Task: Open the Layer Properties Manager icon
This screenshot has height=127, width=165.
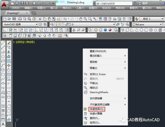Action: point(52,24)
